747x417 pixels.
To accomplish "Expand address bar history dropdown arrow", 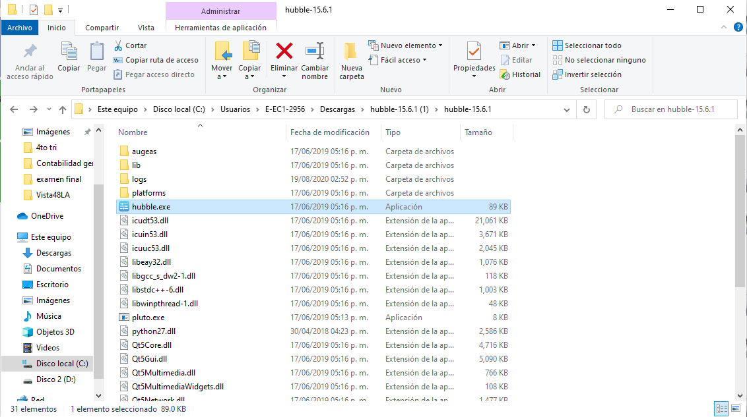I will [566, 110].
